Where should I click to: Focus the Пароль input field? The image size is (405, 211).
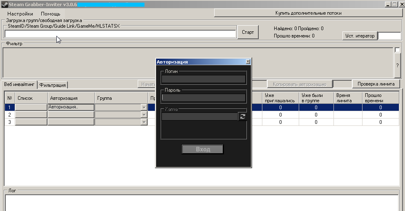pyautogui.click(x=203, y=98)
